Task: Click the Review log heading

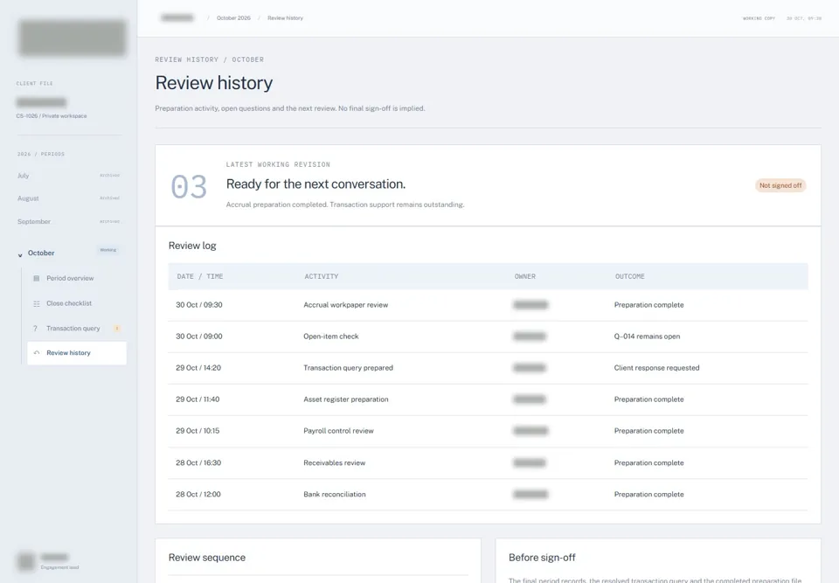Action: (192, 246)
